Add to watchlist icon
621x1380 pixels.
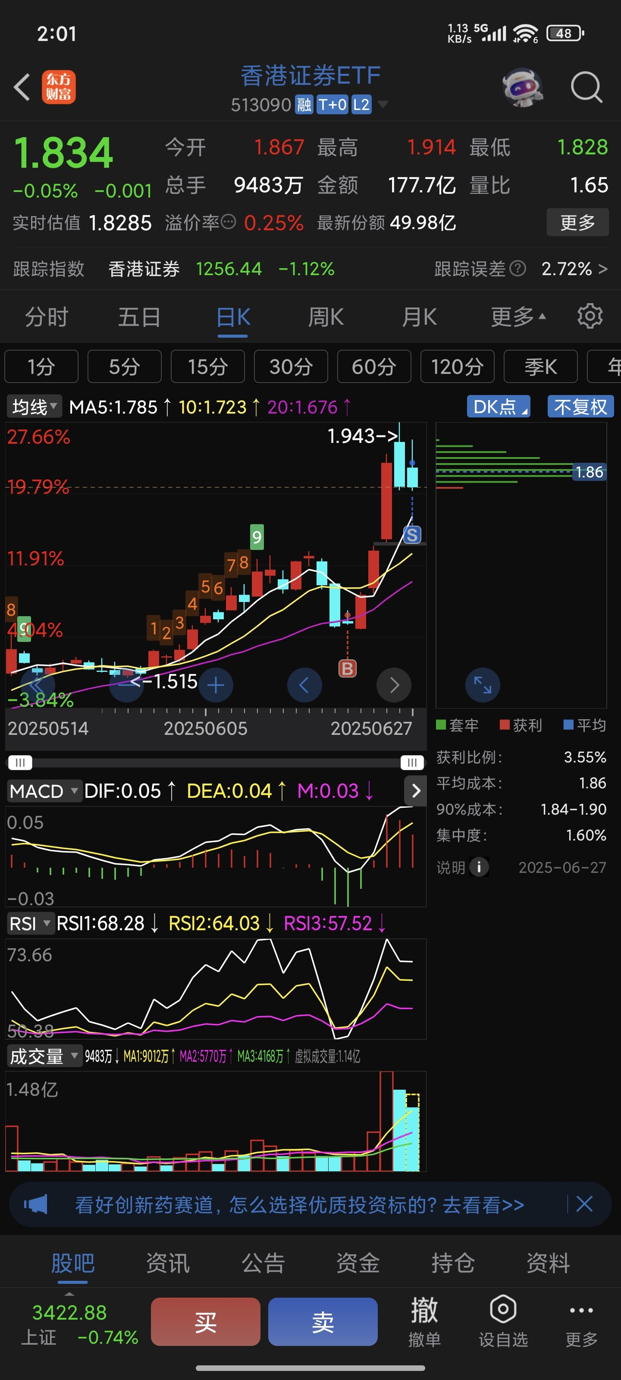click(503, 1322)
